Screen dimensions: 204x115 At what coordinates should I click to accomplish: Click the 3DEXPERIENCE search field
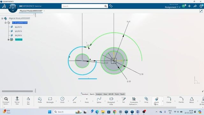click(x=83, y=6)
